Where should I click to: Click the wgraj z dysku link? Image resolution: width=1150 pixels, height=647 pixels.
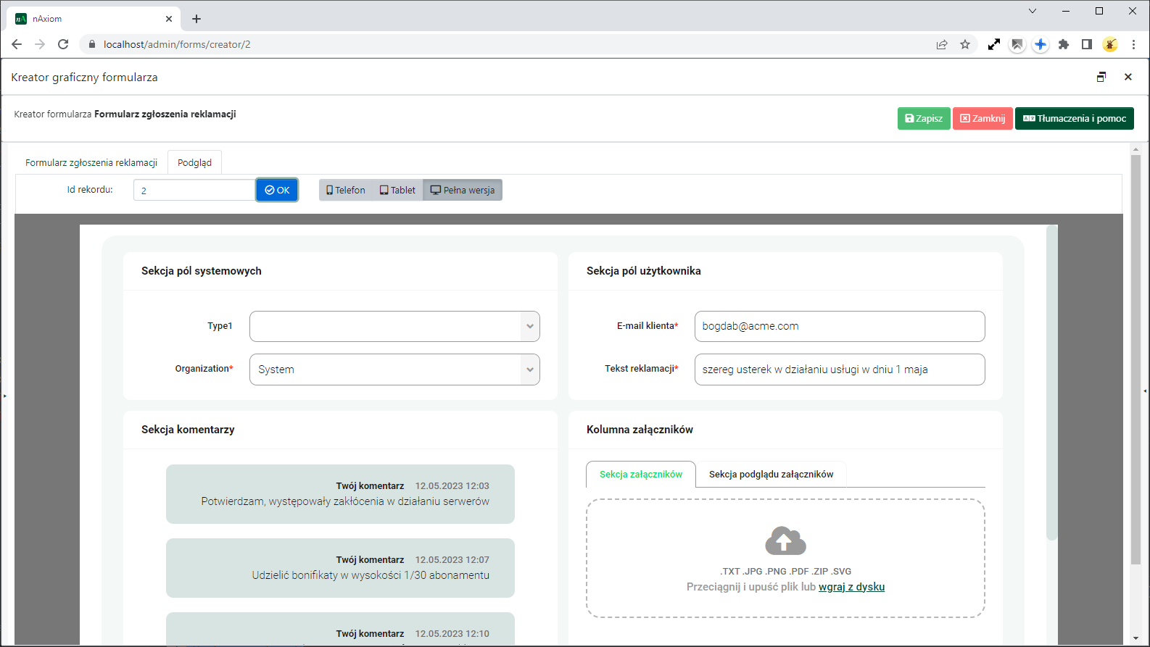851,587
